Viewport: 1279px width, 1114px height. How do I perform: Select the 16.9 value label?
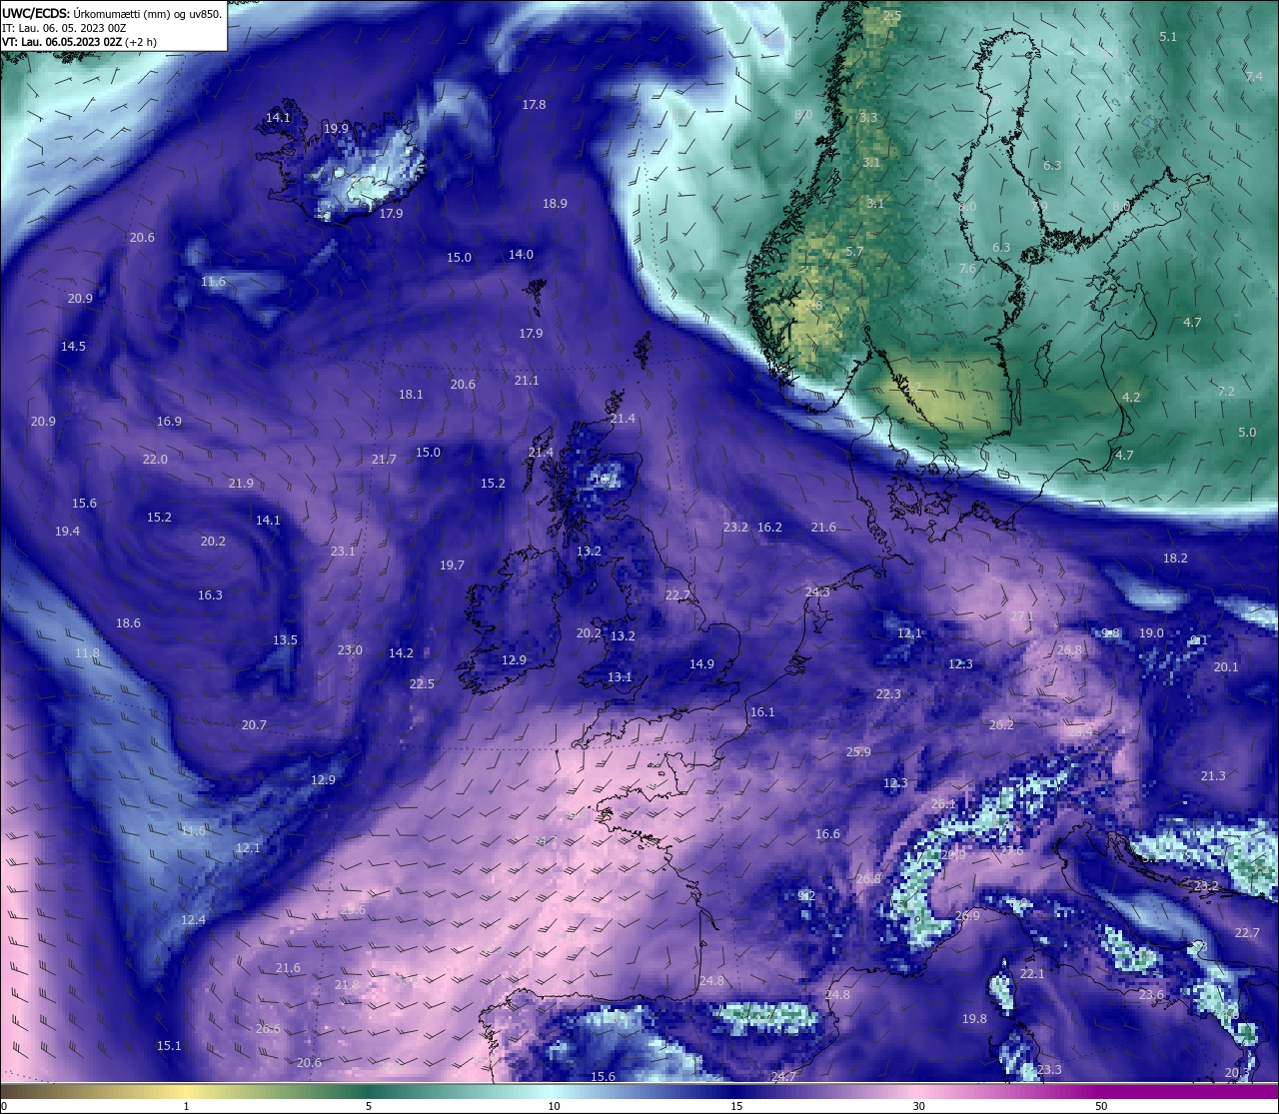[169, 422]
